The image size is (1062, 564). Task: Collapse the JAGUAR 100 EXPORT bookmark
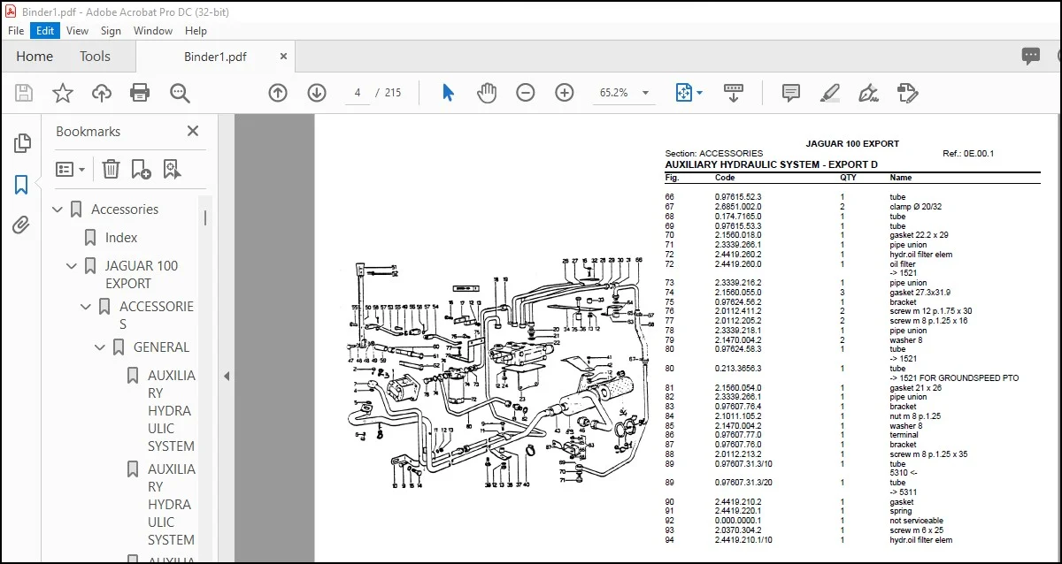(x=72, y=266)
